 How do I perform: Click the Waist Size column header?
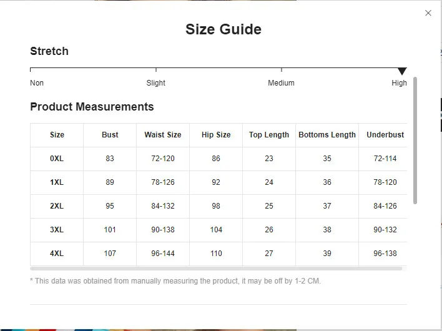163,135
